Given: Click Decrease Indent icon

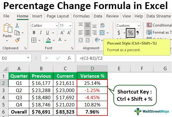Looking at the screenshot, I should 81,40.
